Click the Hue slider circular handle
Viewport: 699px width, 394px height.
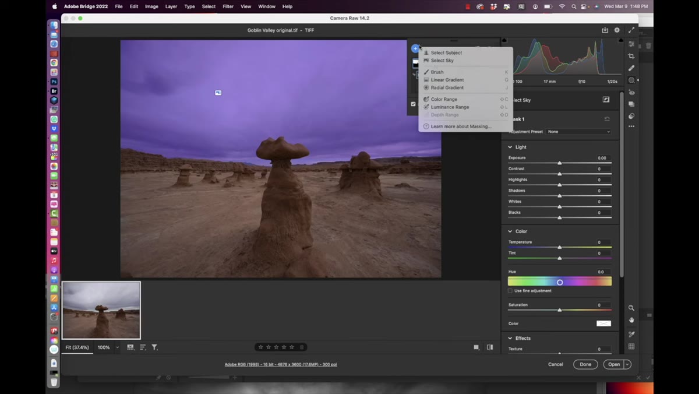tap(560, 282)
